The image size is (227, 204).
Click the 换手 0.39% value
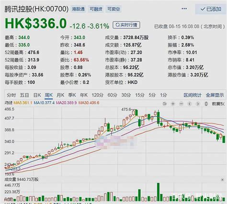(x=188, y=38)
